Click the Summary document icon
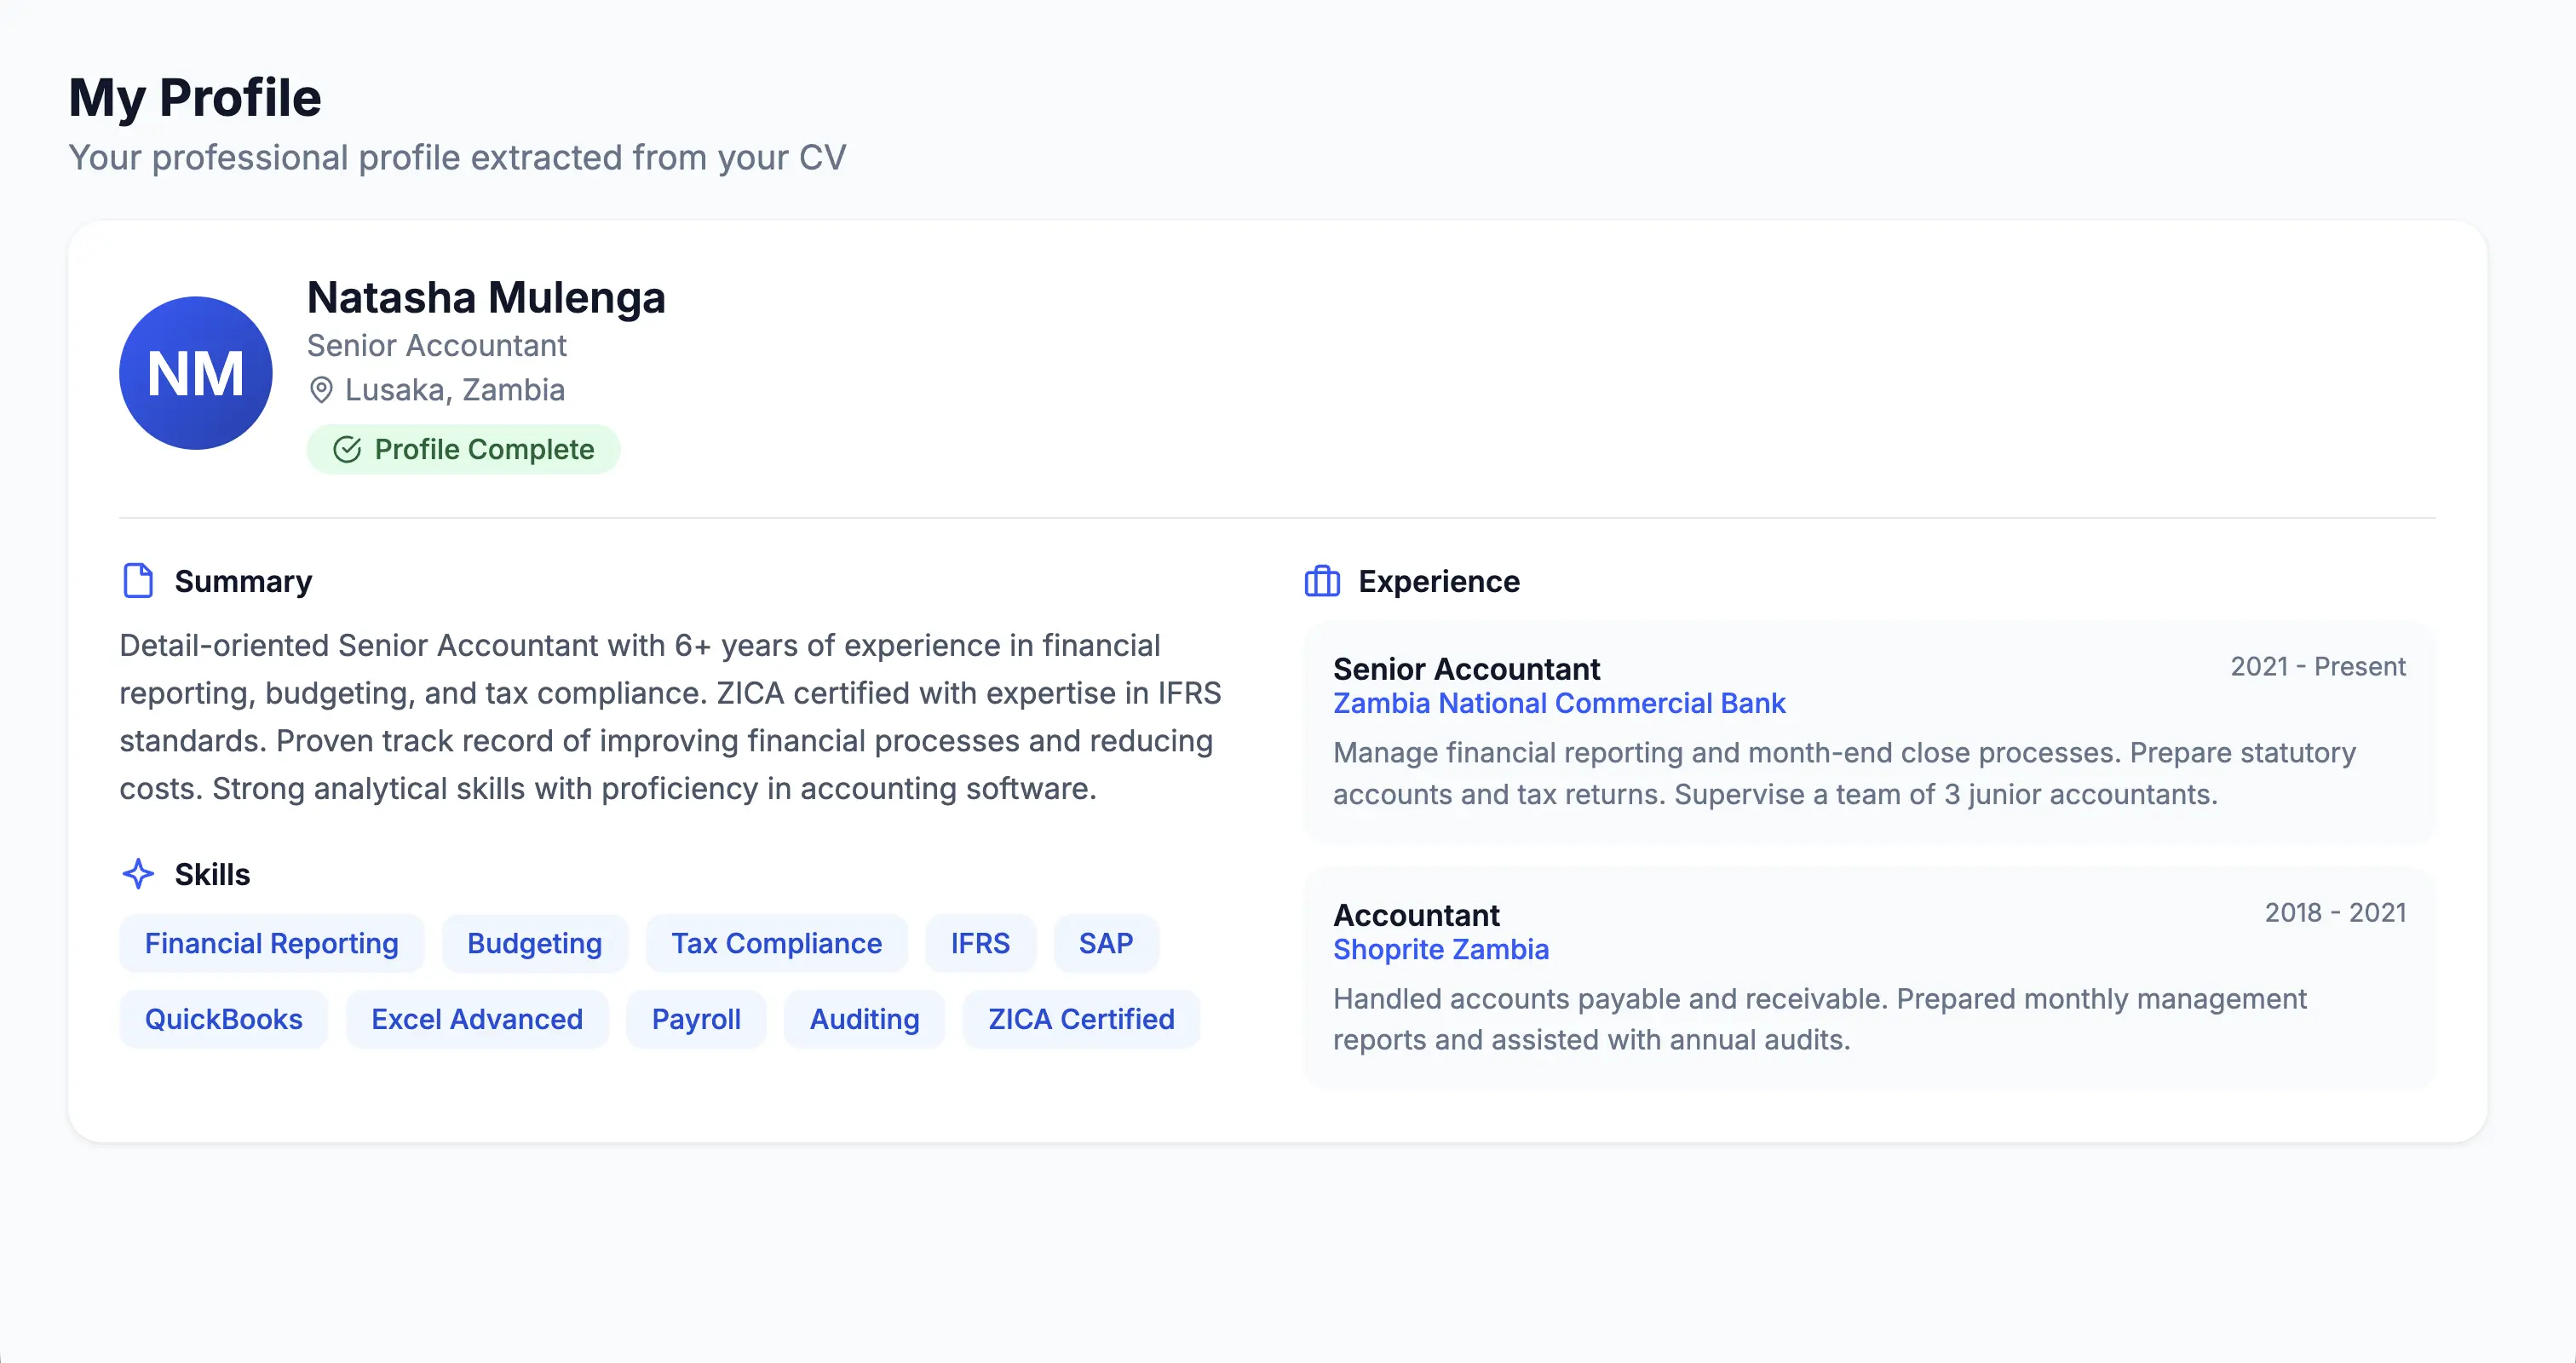The width and height of the screenshot is (2576, 1363). click(x=138, y=581)
